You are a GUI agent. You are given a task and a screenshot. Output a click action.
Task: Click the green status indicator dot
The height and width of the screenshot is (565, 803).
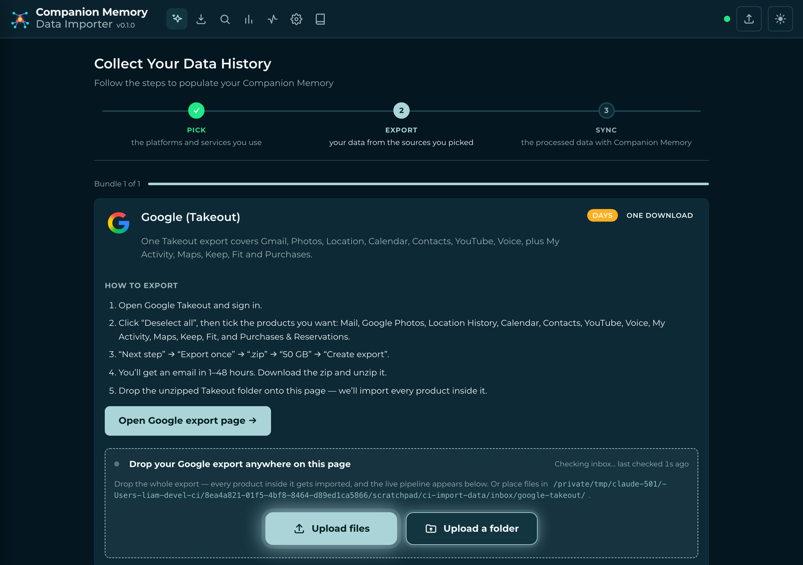(x=727, y=19)
